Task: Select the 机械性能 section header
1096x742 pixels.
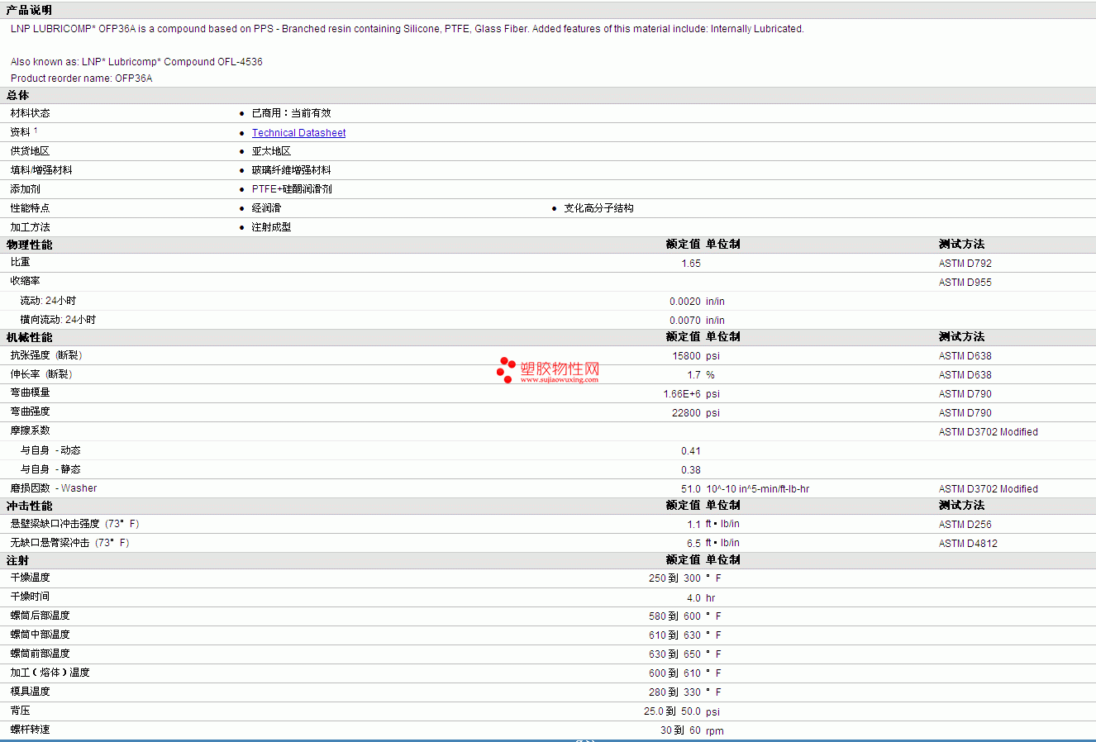Action: (29, 337)
